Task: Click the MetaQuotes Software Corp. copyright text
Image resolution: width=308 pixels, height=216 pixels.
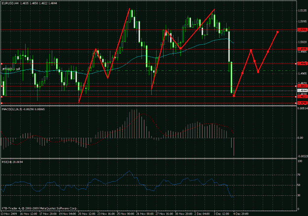Action: 39,208
